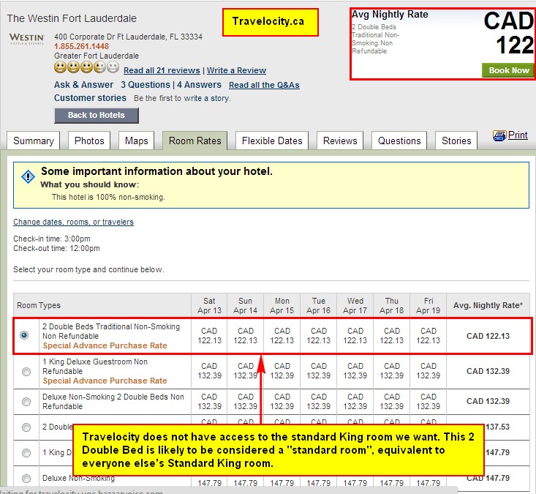Open Read all 21 reviews link
The height and width of the screenshot is (494, 536).
tap(162, 70)
